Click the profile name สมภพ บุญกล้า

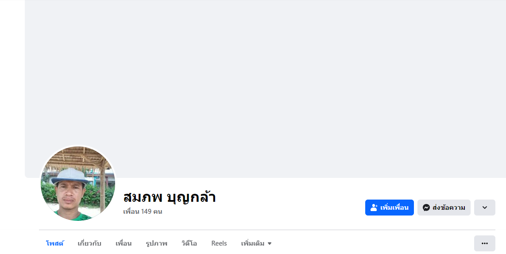point(170,197)
